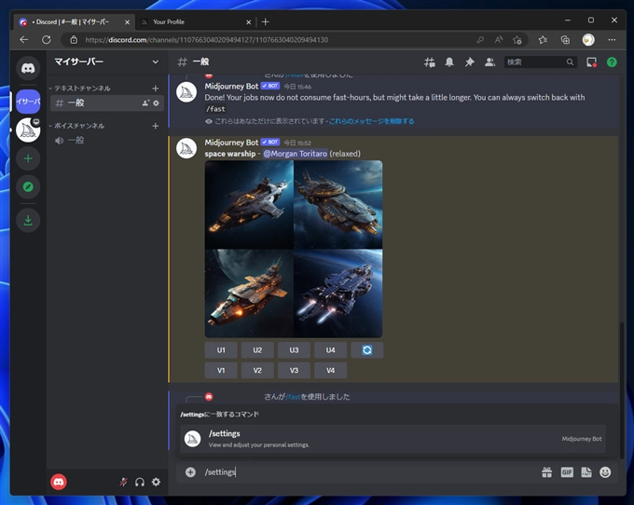Click Midjourney Bot username at 15:46
Image resolution: width=634 pixels, height=505 pixels.
pos(231,86)
